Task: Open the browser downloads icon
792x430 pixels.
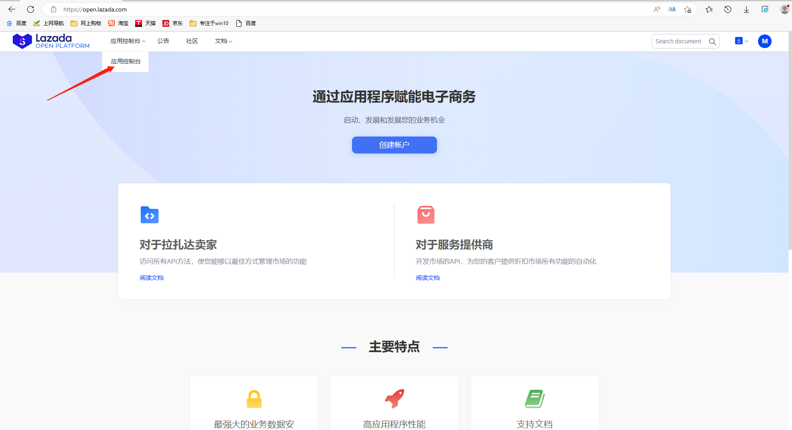Action: pos(746,9)
